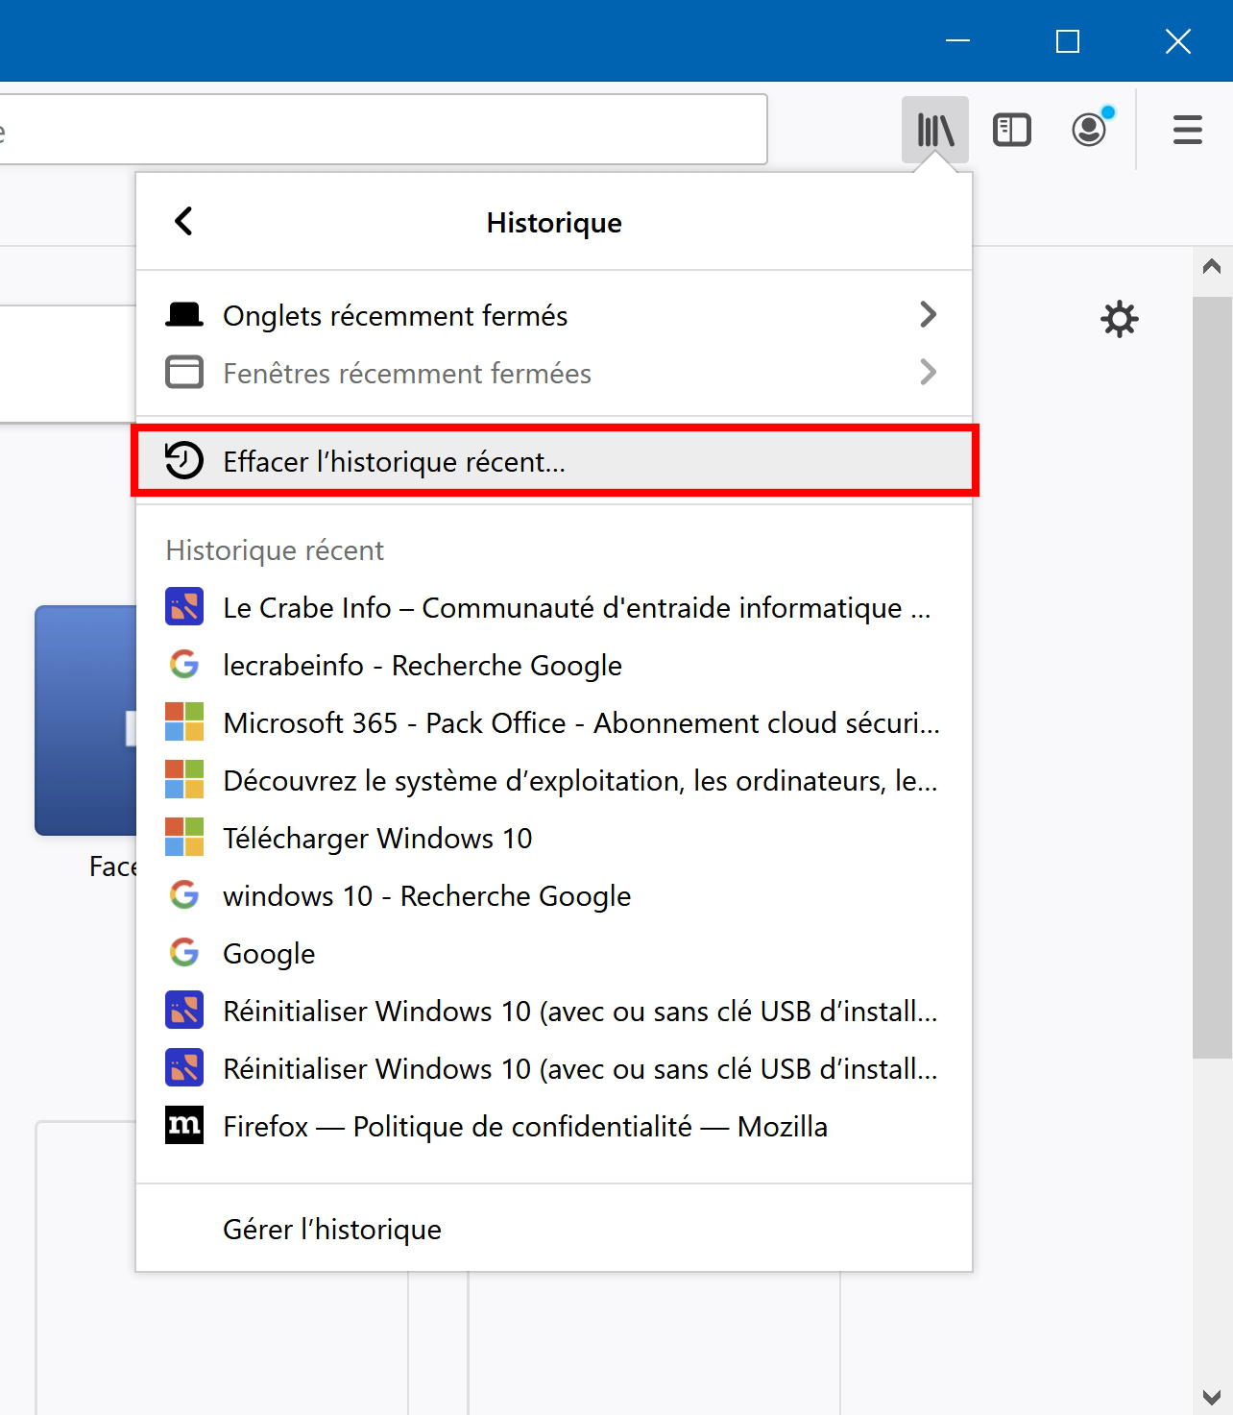Viewport: 1233px width, 1415px height.
Task: Open Firefox Politique de confidentialité entry
Action: point(554,1126)
